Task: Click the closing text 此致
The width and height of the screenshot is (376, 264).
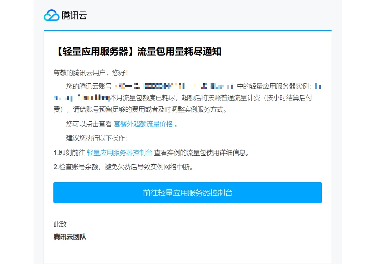Action: (x=60, y=224)
